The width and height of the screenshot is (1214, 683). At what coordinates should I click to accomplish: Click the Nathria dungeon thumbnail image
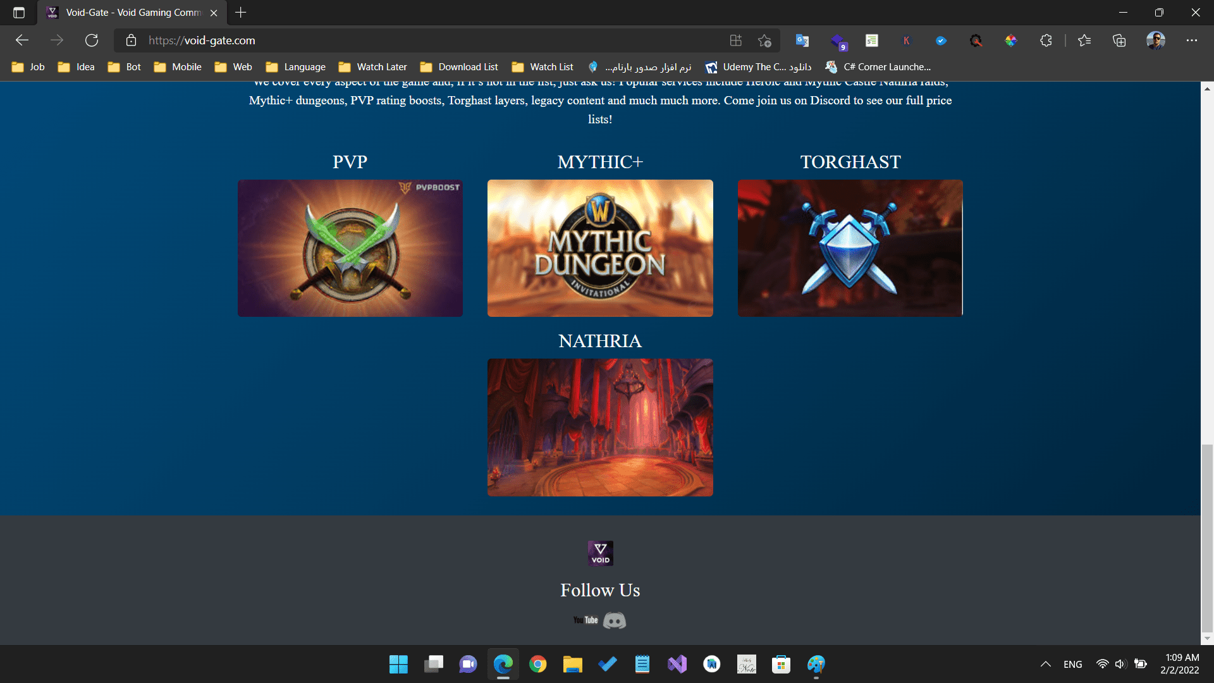(600, 427)
